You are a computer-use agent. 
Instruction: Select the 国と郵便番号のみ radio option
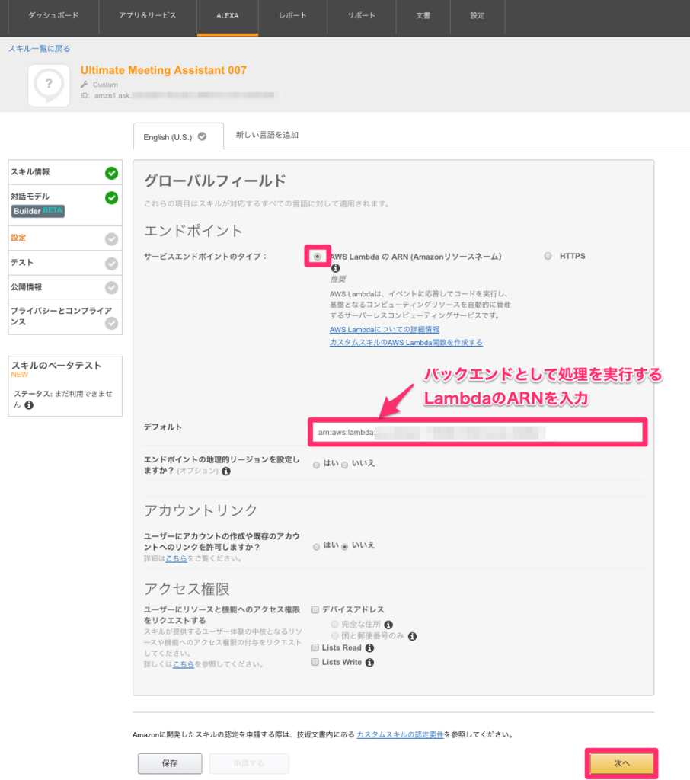[x=335, y=636]
